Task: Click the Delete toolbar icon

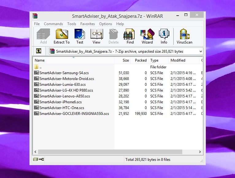Action: (x=114, y=36)
